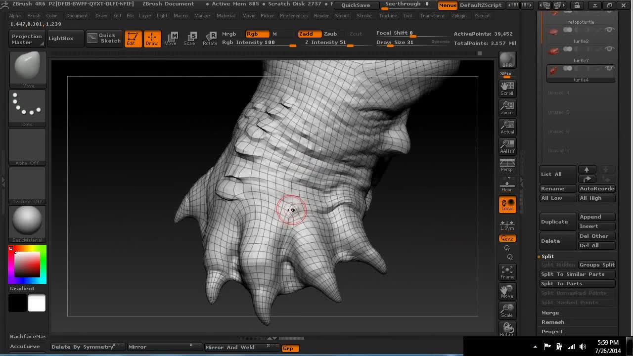This screenshot has height=356, width=633.
Task: Click the network signal tray icon
Action: 571,347
